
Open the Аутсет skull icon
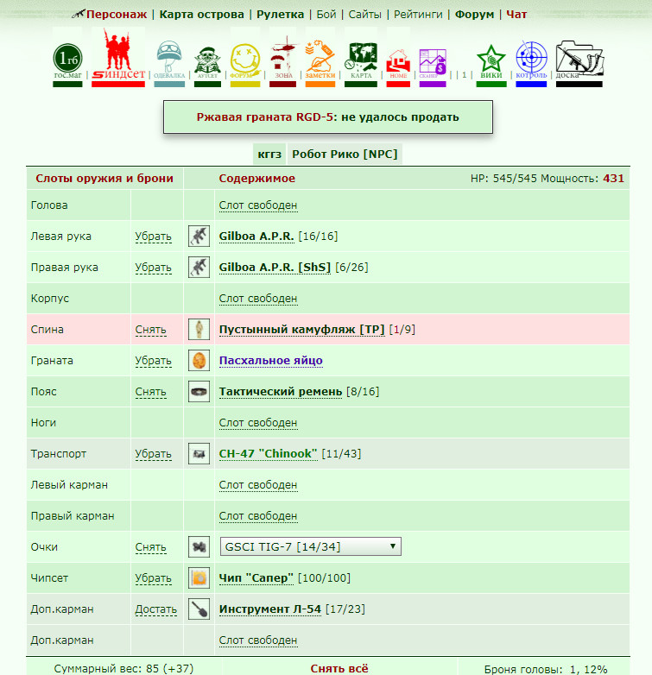(207, 66)
